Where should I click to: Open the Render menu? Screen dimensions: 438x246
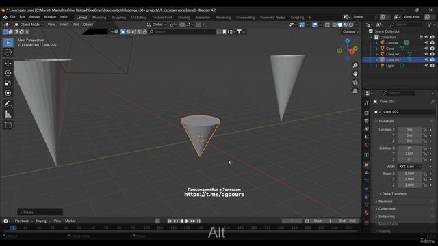click(34, 17)
